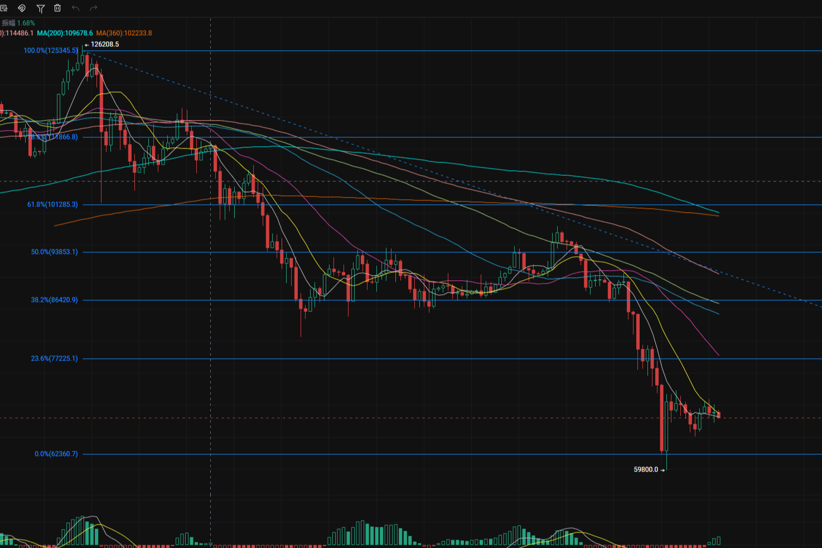Select the 100.0% Fibonacci level label
The width and height of the screenshot is (822, 548).
pyautogui.click(x=51, y=51)
